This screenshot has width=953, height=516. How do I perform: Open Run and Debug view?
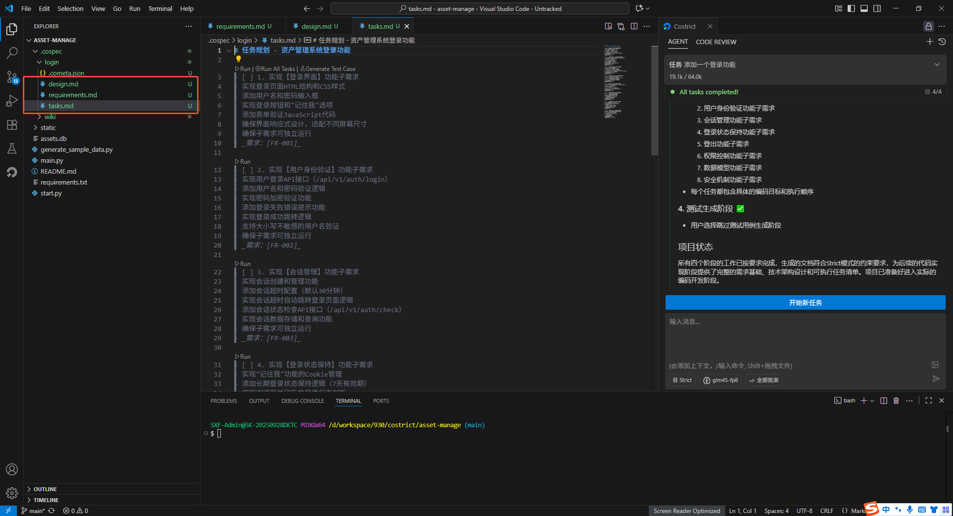tap(12, 101)
